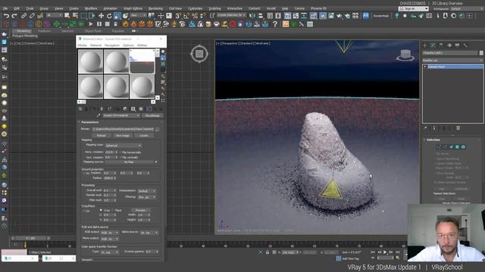485x272 pixels.
Task: Enable Flip vertically checkbox
Action: tap(120, 157)
